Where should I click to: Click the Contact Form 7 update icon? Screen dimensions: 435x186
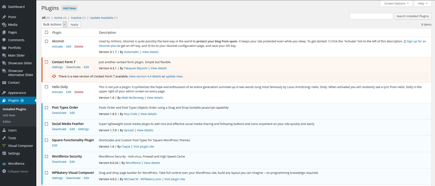(54, 76)
